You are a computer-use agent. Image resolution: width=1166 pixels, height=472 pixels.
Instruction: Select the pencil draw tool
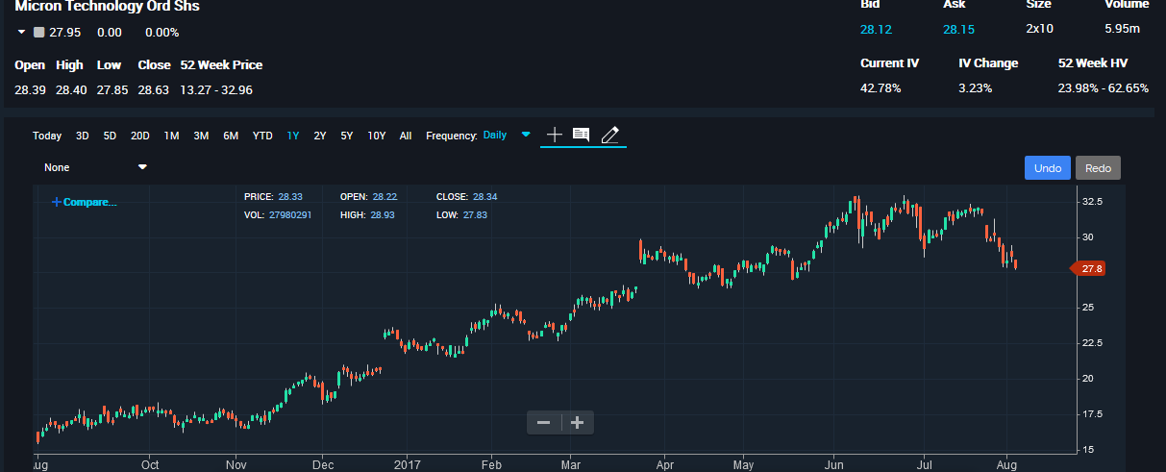pyautogui.click(x=609, y=135)
